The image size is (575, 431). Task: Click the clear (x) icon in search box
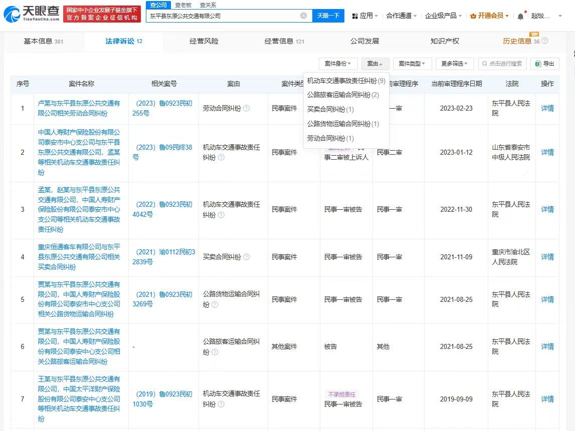pos(303,16)
